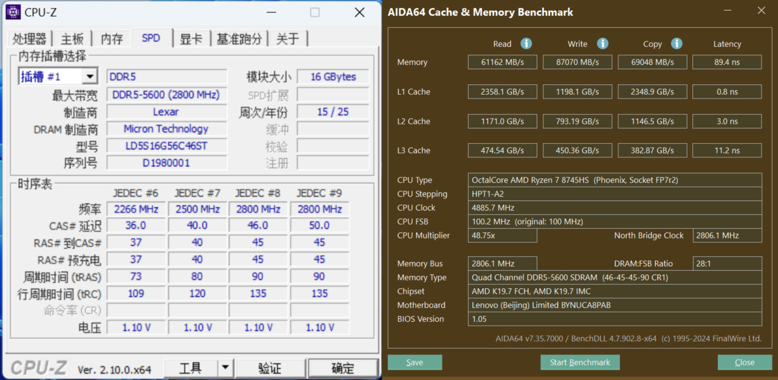778x380 pixels.
Task: Click the DDR5 memory type field
Action: (167, 77)
